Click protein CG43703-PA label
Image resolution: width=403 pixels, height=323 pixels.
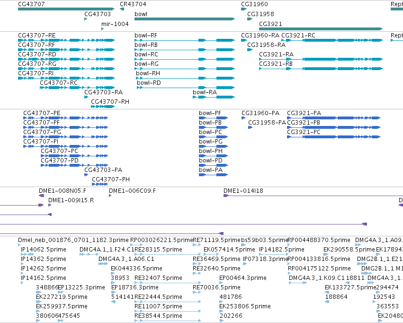(103, 170)
